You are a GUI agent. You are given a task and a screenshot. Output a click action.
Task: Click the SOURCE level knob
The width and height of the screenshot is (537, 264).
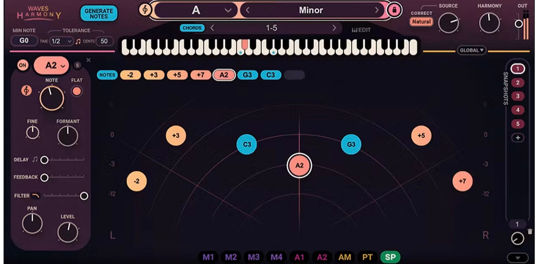coord(448,23)
